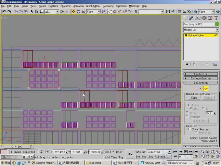The image size is (221, 166).
Task: Enable the Lock checkbox
Action: (190, 105)
